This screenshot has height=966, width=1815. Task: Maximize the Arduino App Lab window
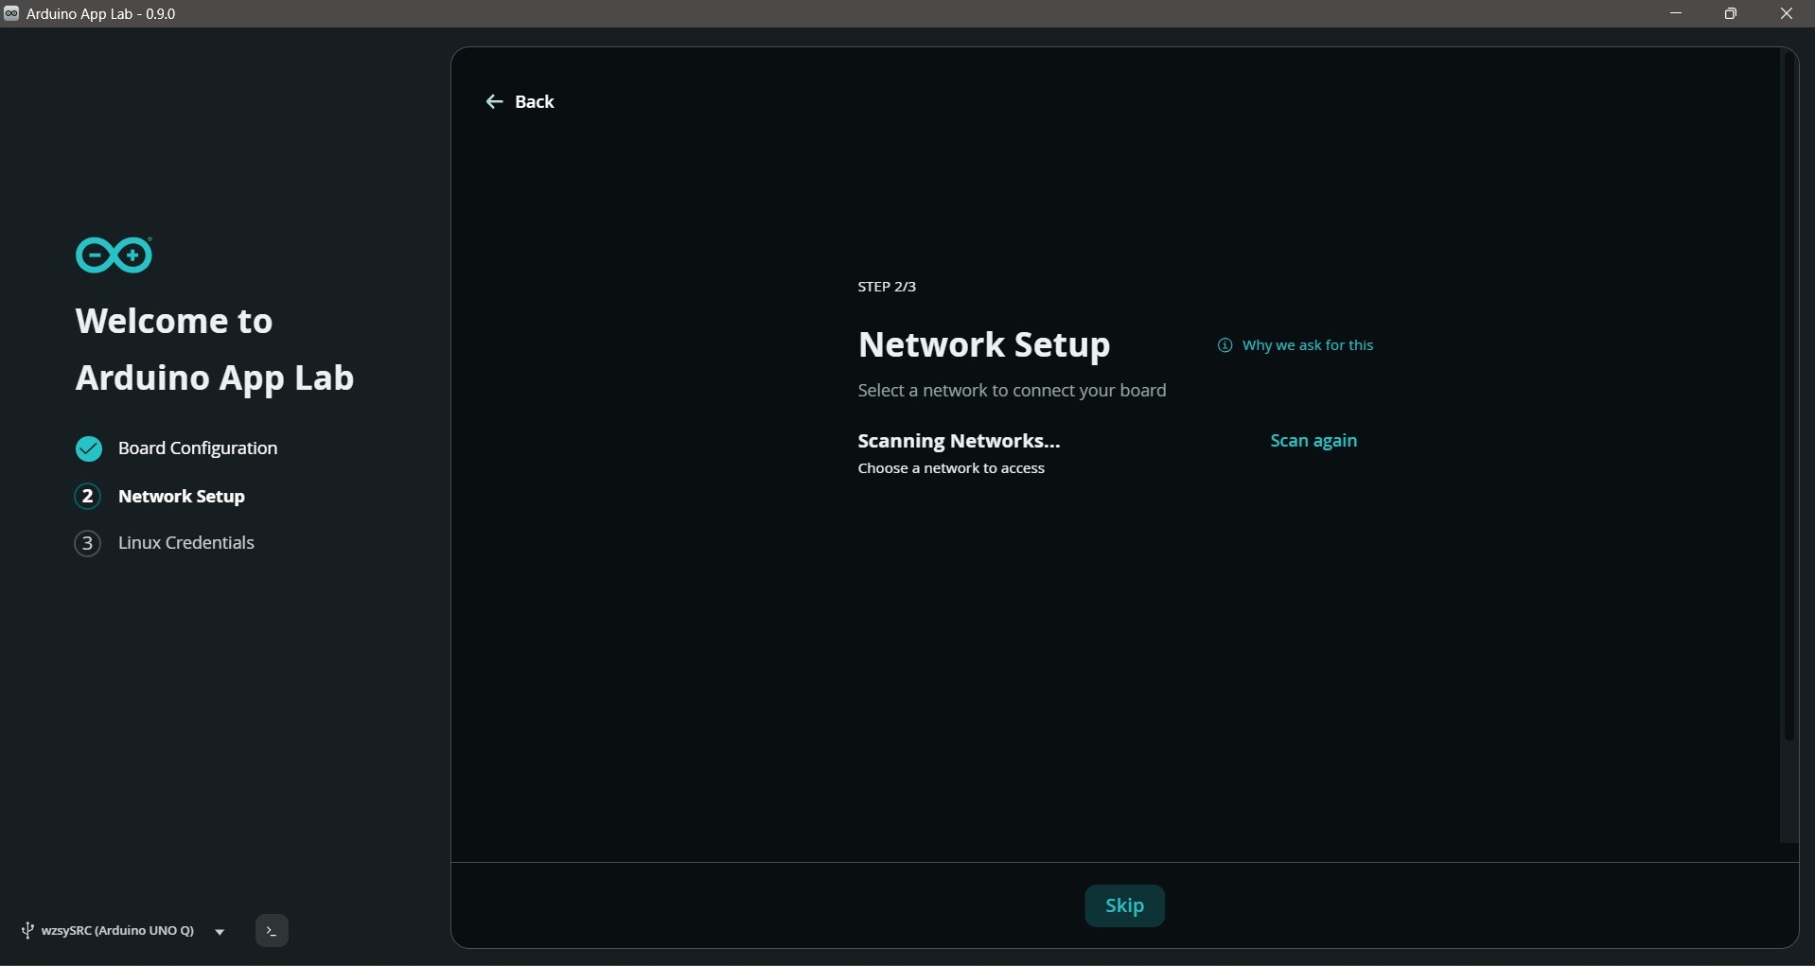point(1731,13)
